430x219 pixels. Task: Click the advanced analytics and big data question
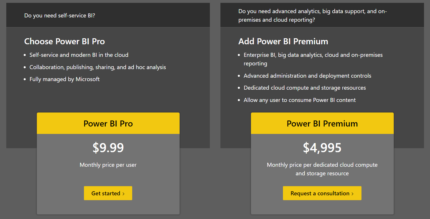point(313,15)
